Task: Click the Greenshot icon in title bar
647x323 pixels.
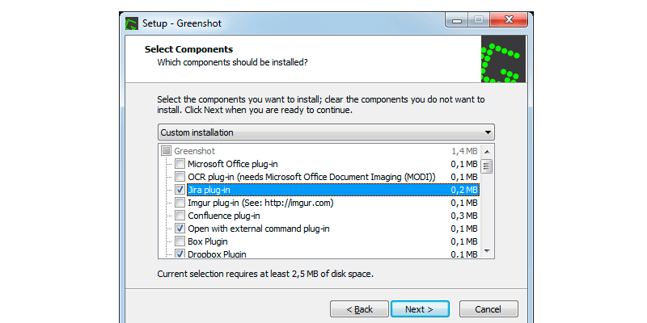Action: [132, 23]
